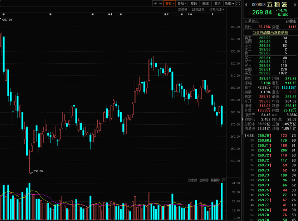Screen dimensions: 298x221
Task: Click the 涨停 limit-up price 313.05
Action: point(265,106)
